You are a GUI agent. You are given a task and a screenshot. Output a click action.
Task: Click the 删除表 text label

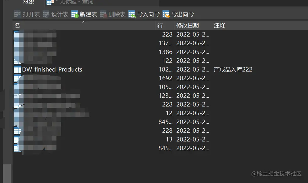[x=117, y=14]
